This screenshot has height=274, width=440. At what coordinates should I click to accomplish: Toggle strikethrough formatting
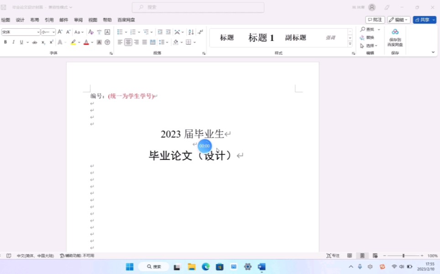[35, 42]
